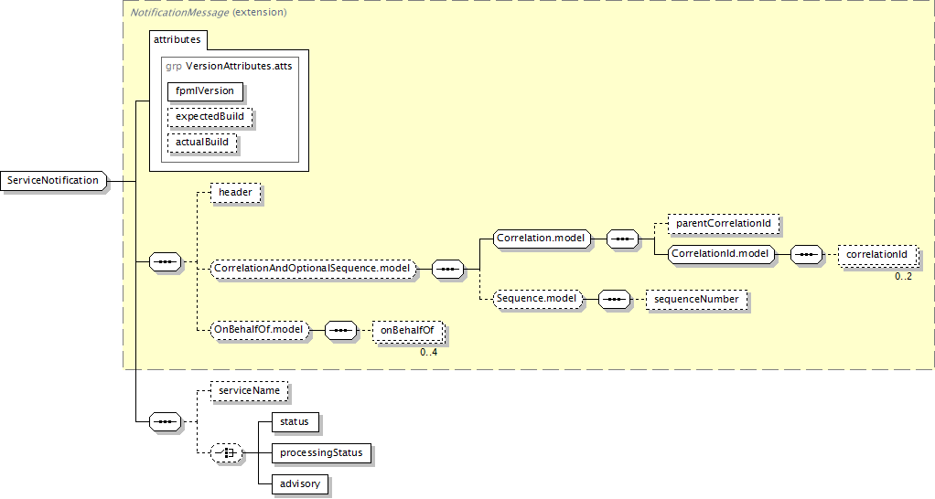Click the parentCorrelationId element

pyautogui.click(x=724, y=223)
